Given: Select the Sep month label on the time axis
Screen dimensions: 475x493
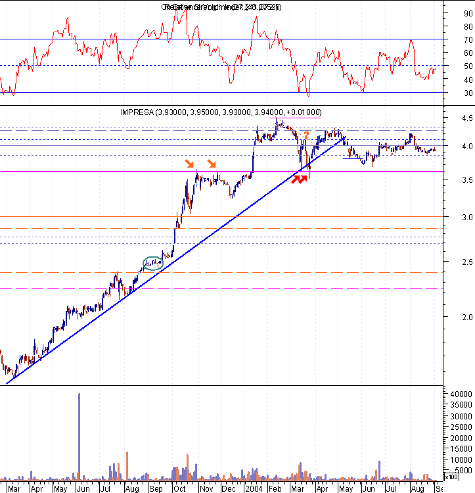Looking at the screenshot, I should (156, 489).
